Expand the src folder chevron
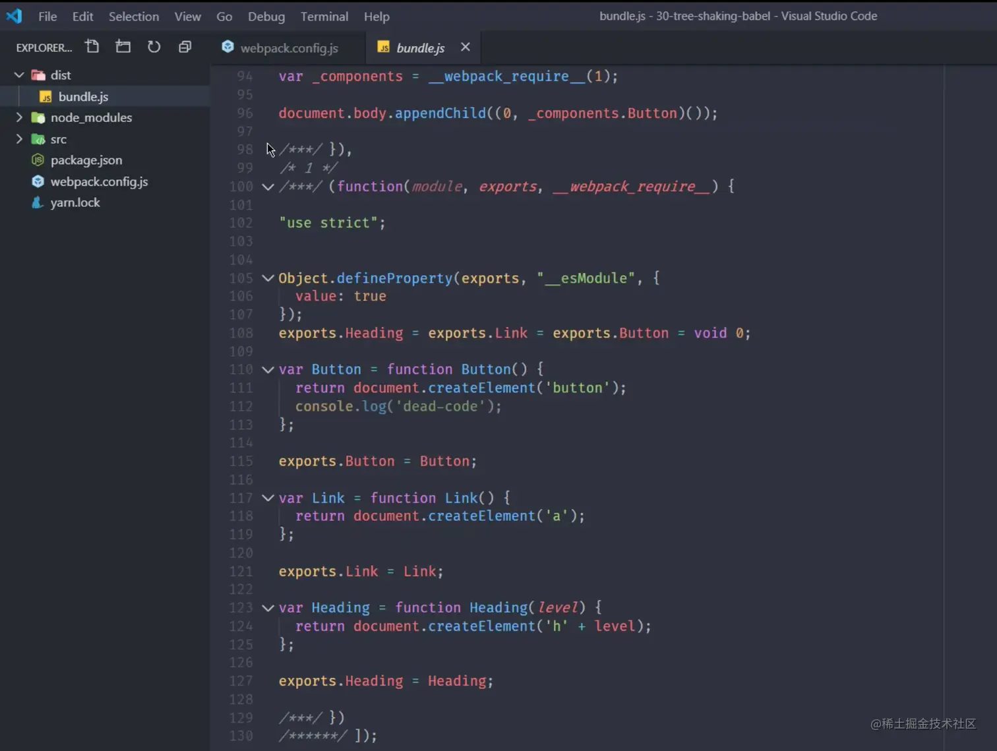Screen dimensions: 997x751 tap(19, 138)
